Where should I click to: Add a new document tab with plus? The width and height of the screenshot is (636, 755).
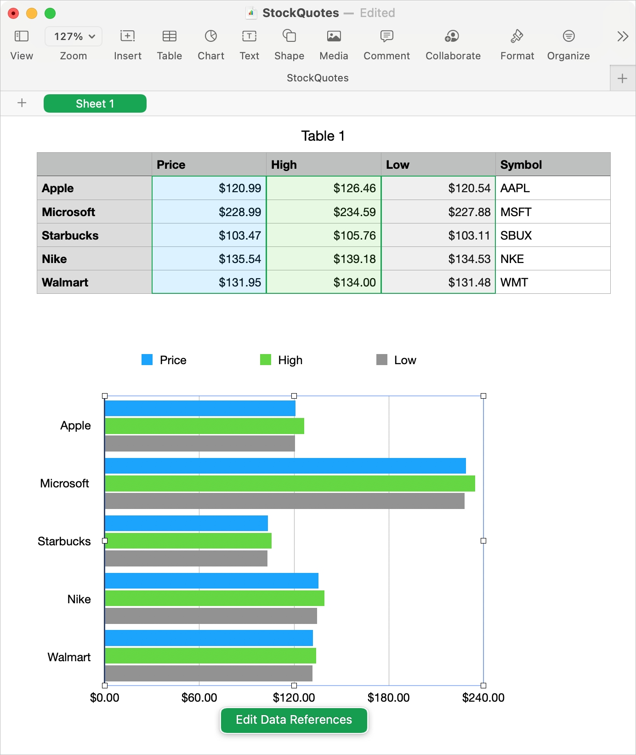pos(623,78)
